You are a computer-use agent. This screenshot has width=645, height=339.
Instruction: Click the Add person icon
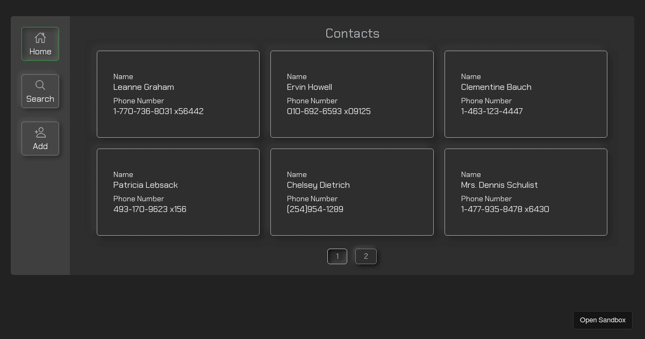point(40,132)
